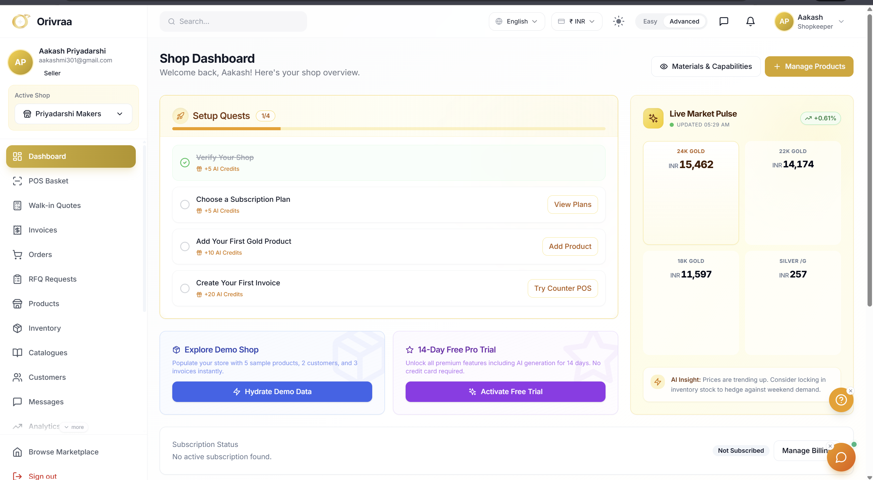Open Materials & Capabilities

pyautogui.click(x=705, y=66)
